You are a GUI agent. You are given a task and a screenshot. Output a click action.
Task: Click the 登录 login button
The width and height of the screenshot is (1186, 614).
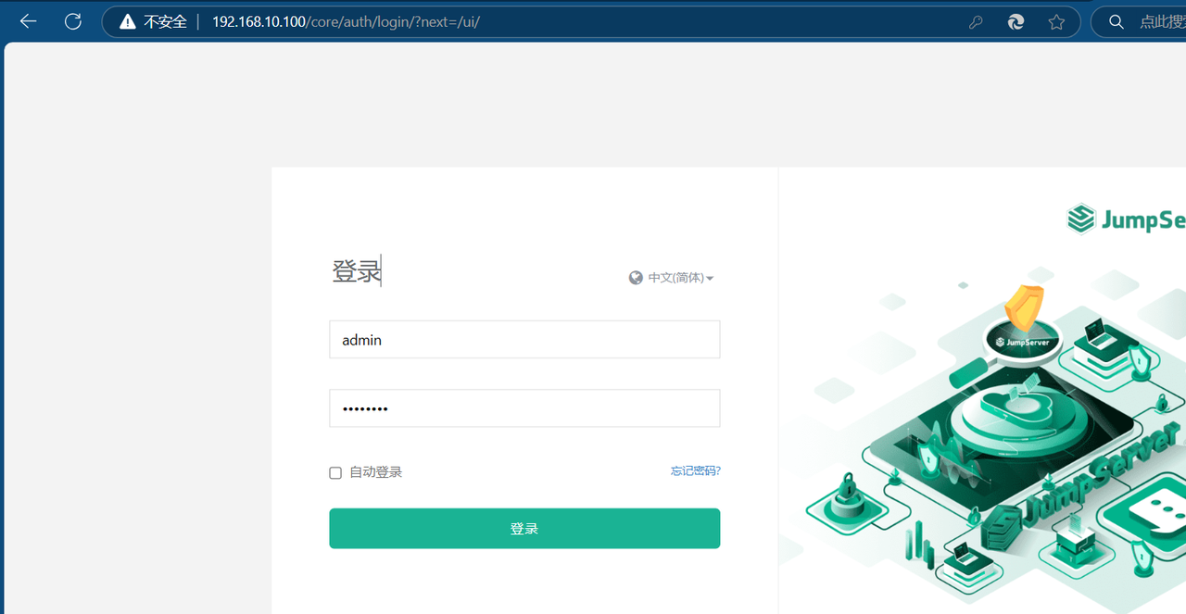[x=524, y=528]
